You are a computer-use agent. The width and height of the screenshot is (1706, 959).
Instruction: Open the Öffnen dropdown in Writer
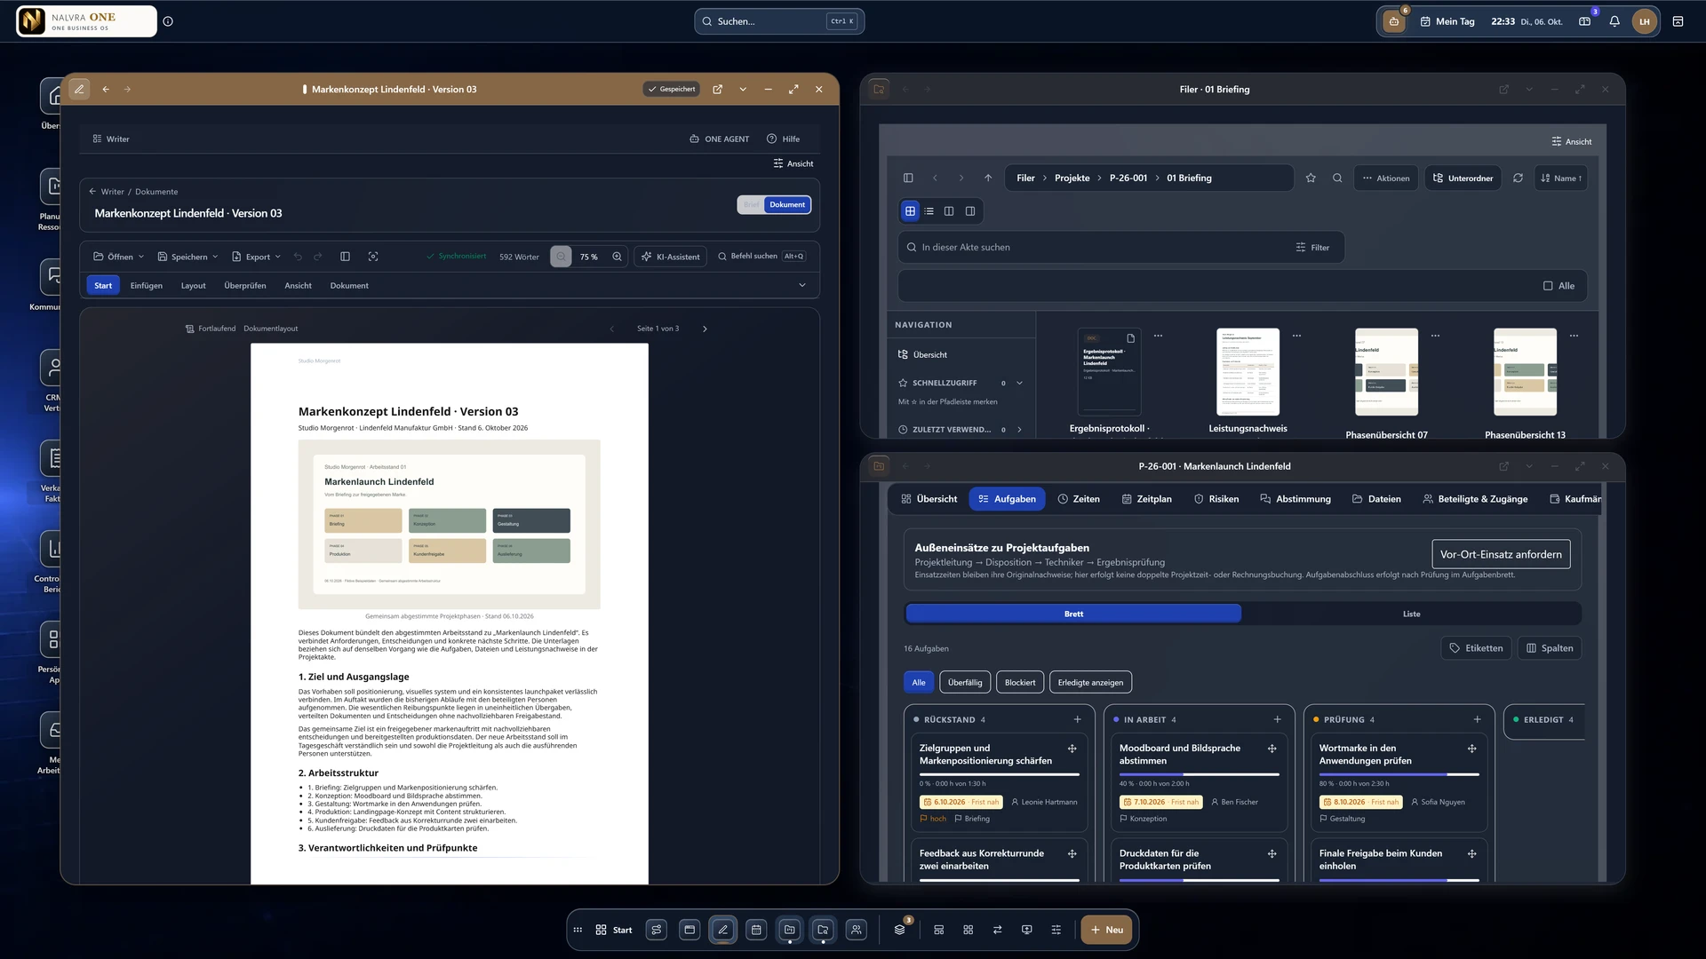pos(118,257)
